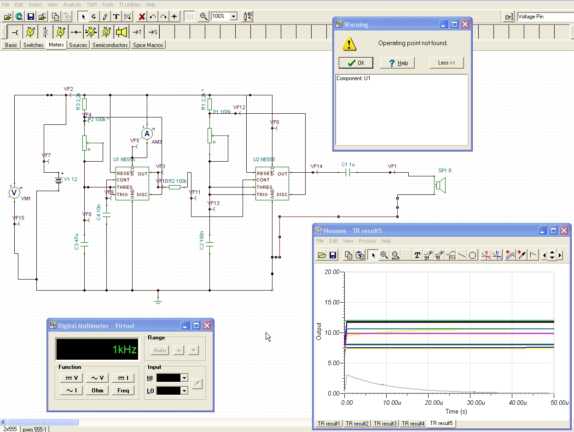Pick the ammeter component icon

(x=61, y=32)
